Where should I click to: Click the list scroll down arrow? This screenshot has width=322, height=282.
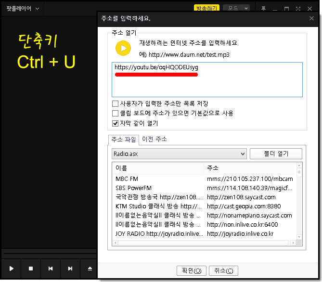[x=299, y=237]
